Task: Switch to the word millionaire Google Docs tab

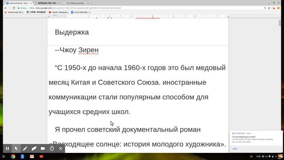Action: (x=19, y=3)
